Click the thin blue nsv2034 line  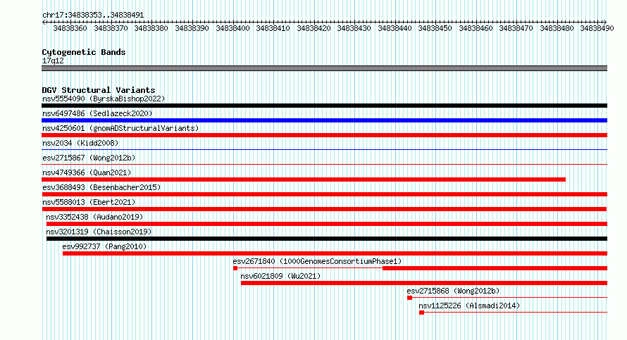(324, 150)
